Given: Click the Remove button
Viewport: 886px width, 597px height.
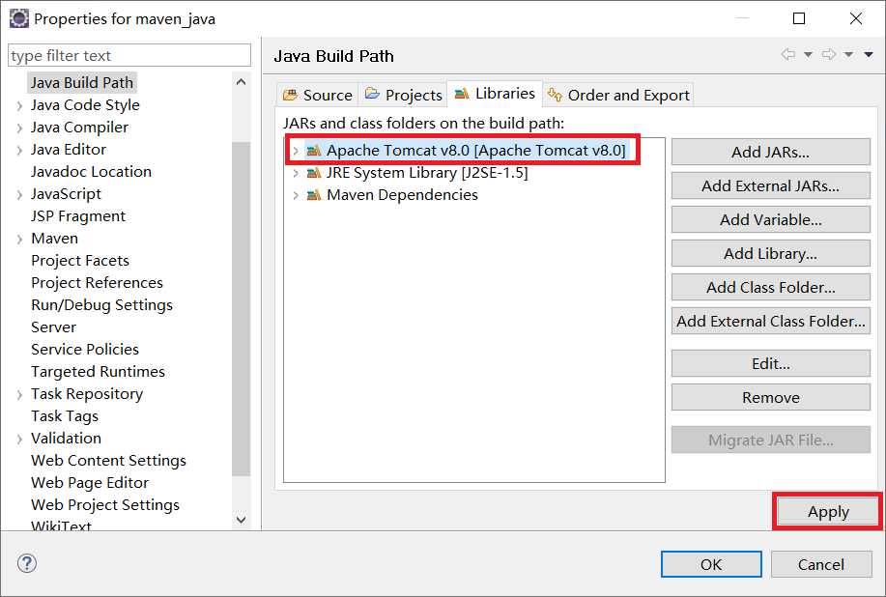Looking at the screenshot, I should point(771,398).
